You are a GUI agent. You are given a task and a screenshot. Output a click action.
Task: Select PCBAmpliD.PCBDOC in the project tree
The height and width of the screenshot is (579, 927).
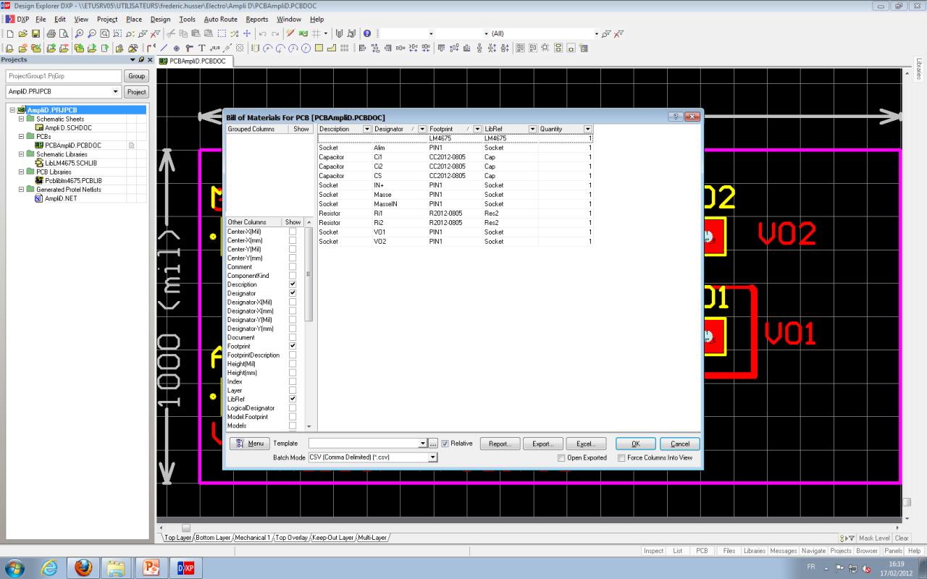point(72,145)
